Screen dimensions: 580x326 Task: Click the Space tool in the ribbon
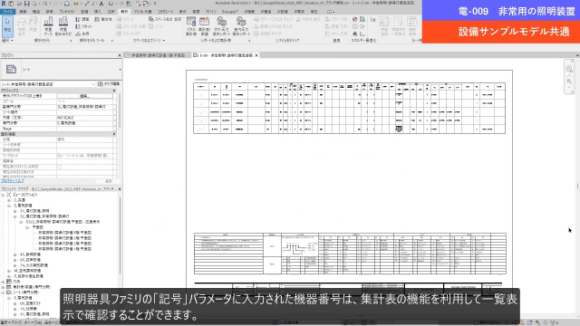[125, 19]
